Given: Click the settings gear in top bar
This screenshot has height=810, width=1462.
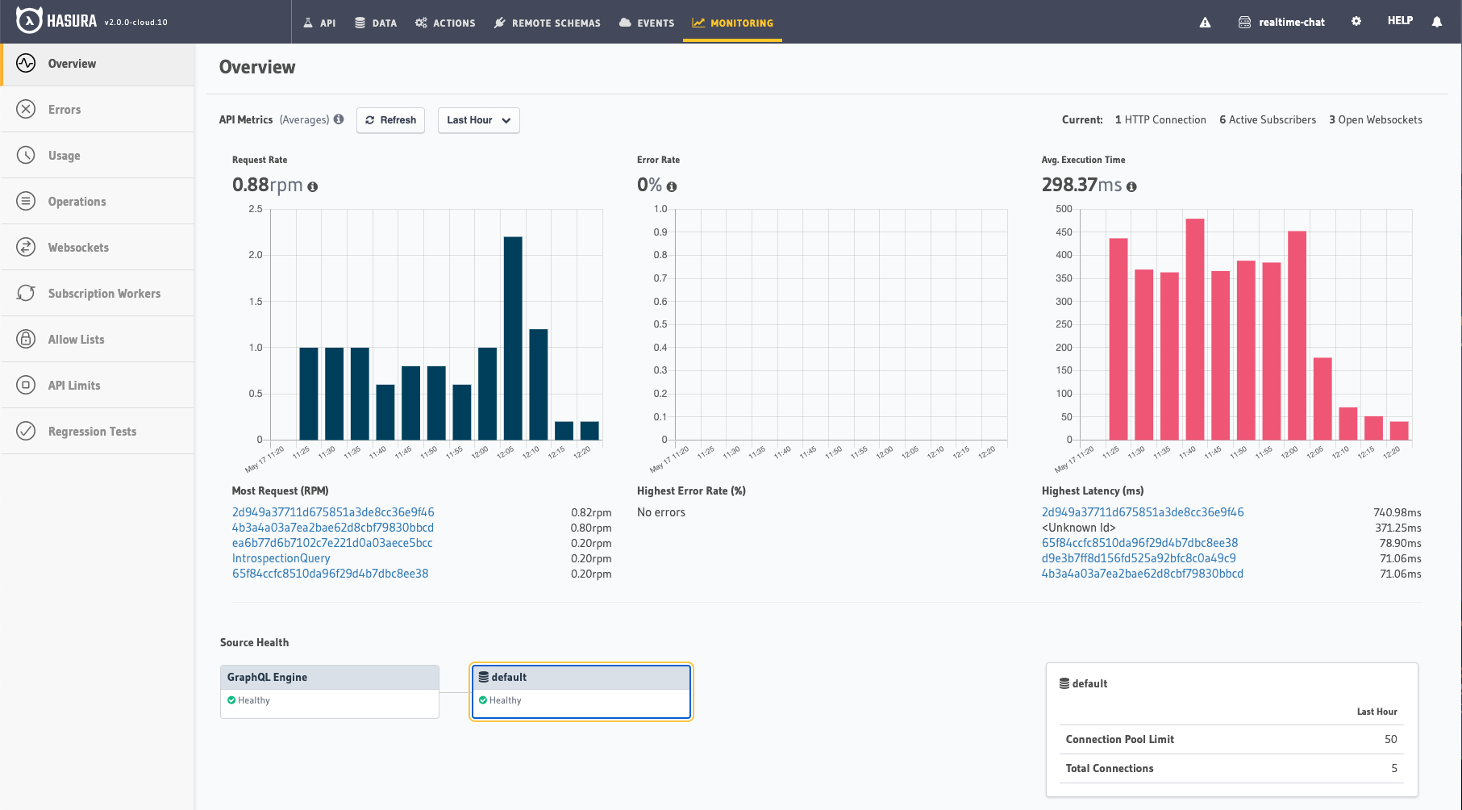Looking at the screenshot, I should click(x=1356, y=21).
